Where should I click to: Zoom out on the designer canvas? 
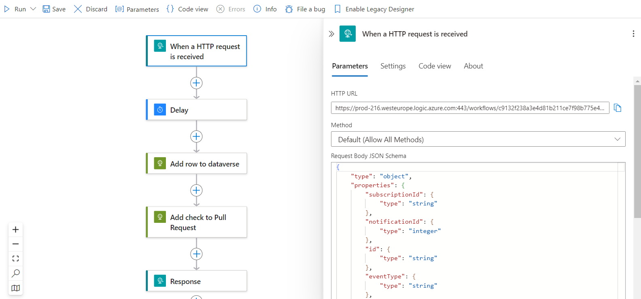(15, 244)
